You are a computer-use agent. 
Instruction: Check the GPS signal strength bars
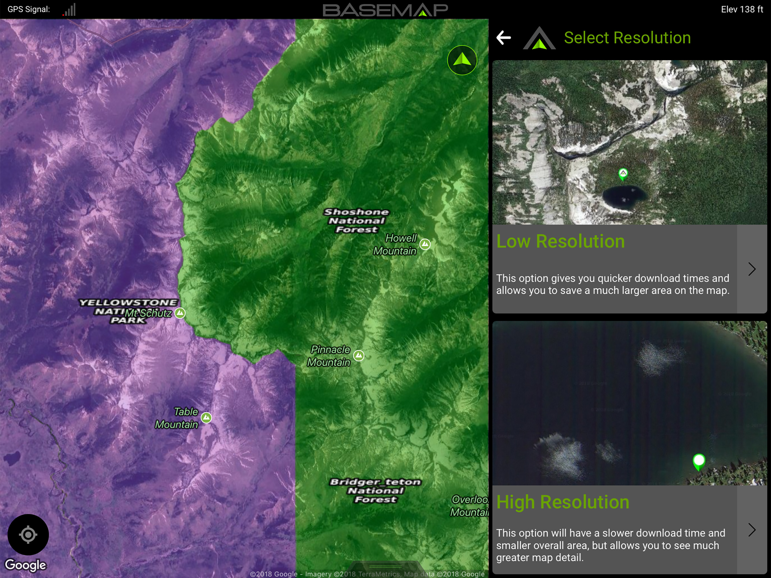(x=69, y=10)
